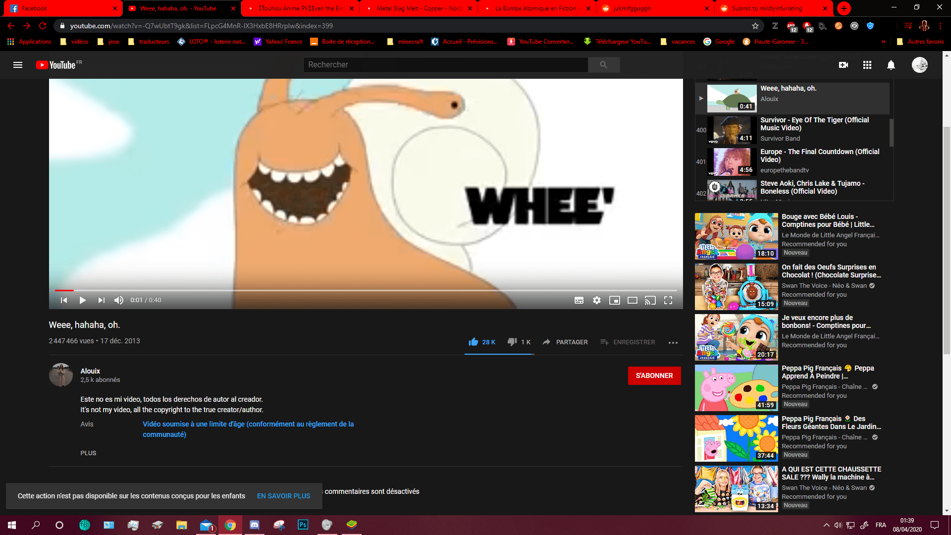Open EN SAVOIR PLUS link
The image size is (951, 535).
(283, 495)
